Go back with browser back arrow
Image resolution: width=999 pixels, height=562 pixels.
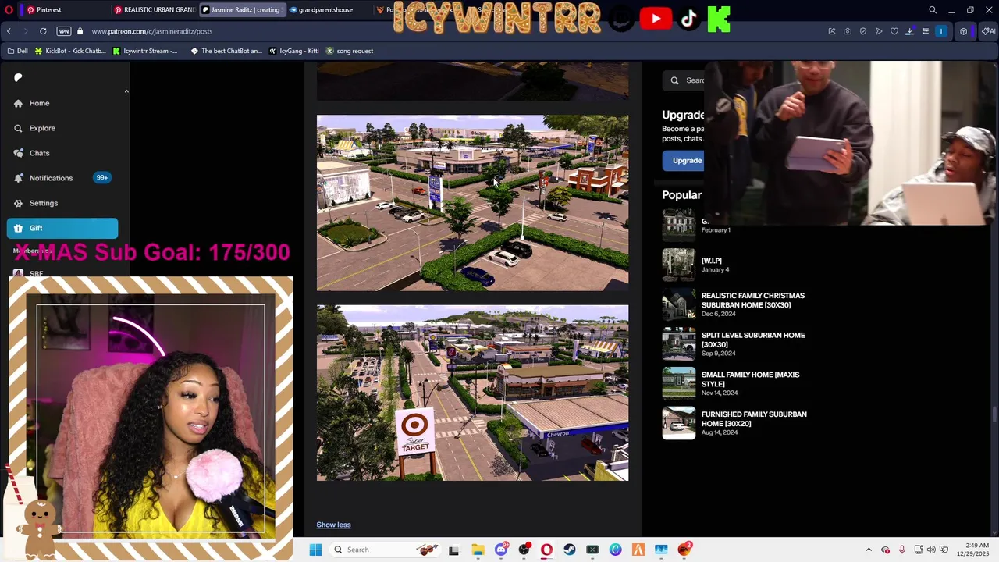tap(9, 31)
